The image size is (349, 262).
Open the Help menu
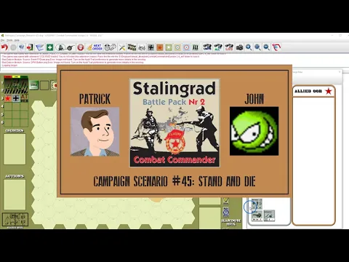(17, 40)
